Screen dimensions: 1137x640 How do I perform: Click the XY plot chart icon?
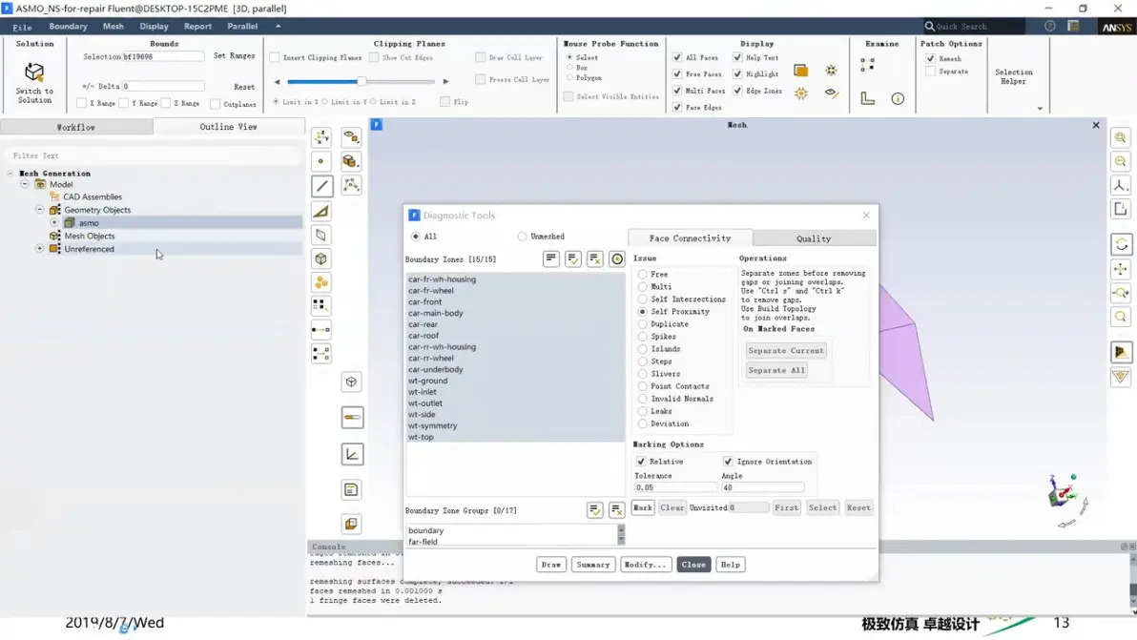[352, 454]
